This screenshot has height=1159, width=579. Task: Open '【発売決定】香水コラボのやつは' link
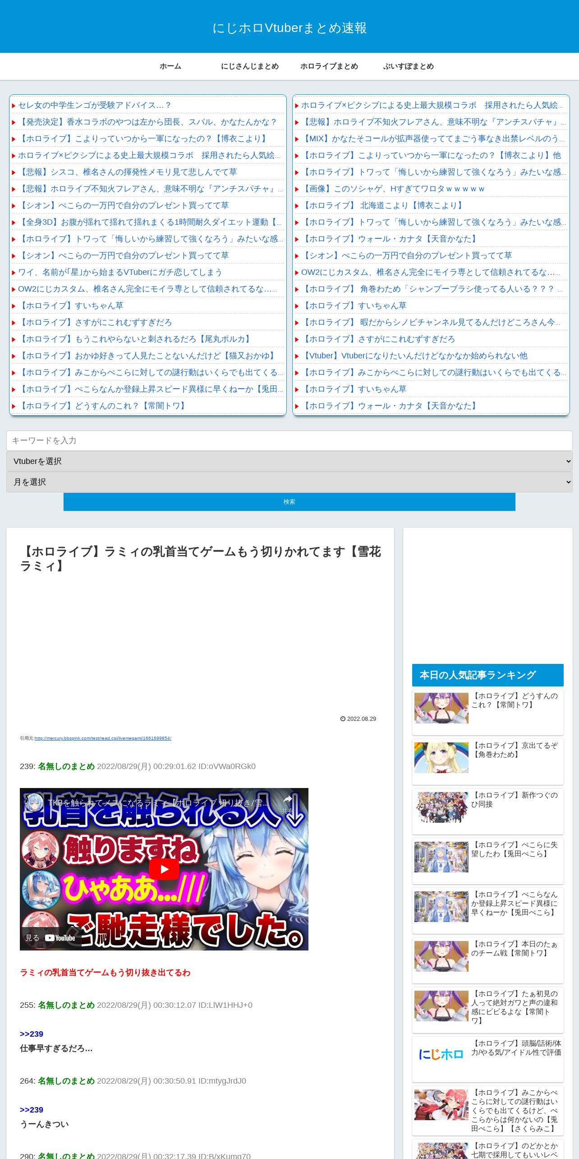point(148,122)
